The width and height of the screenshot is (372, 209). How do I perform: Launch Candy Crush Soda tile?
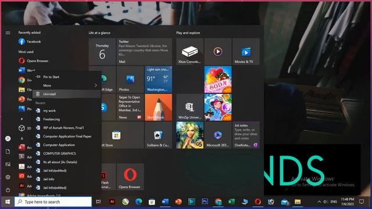point(218,80)
